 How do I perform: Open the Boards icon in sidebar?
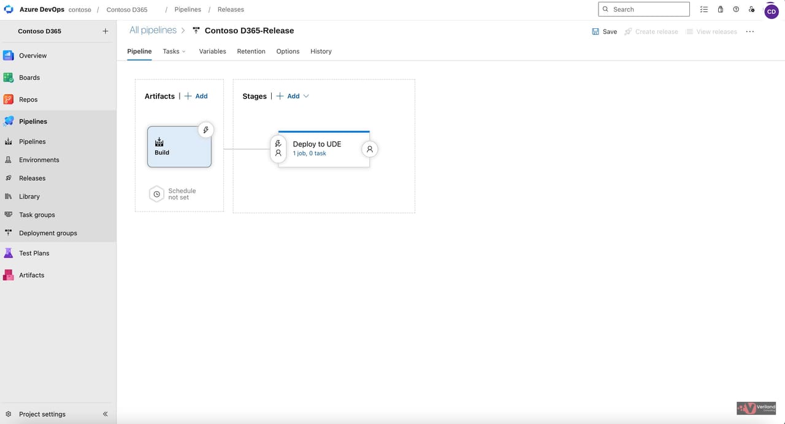coord(9,78)
